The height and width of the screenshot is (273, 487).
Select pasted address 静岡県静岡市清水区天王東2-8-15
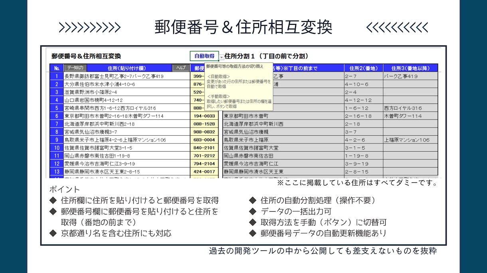coord(127,172)
